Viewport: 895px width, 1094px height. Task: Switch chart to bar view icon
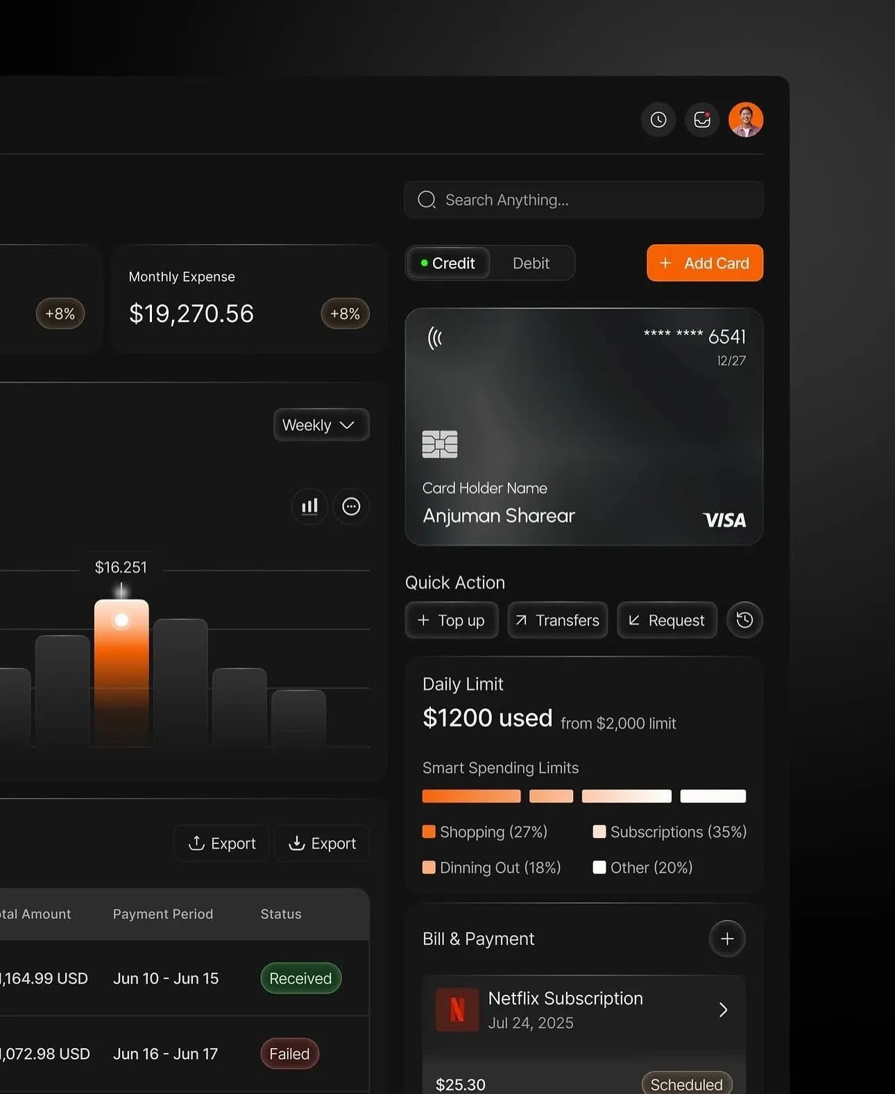[309, 506]
